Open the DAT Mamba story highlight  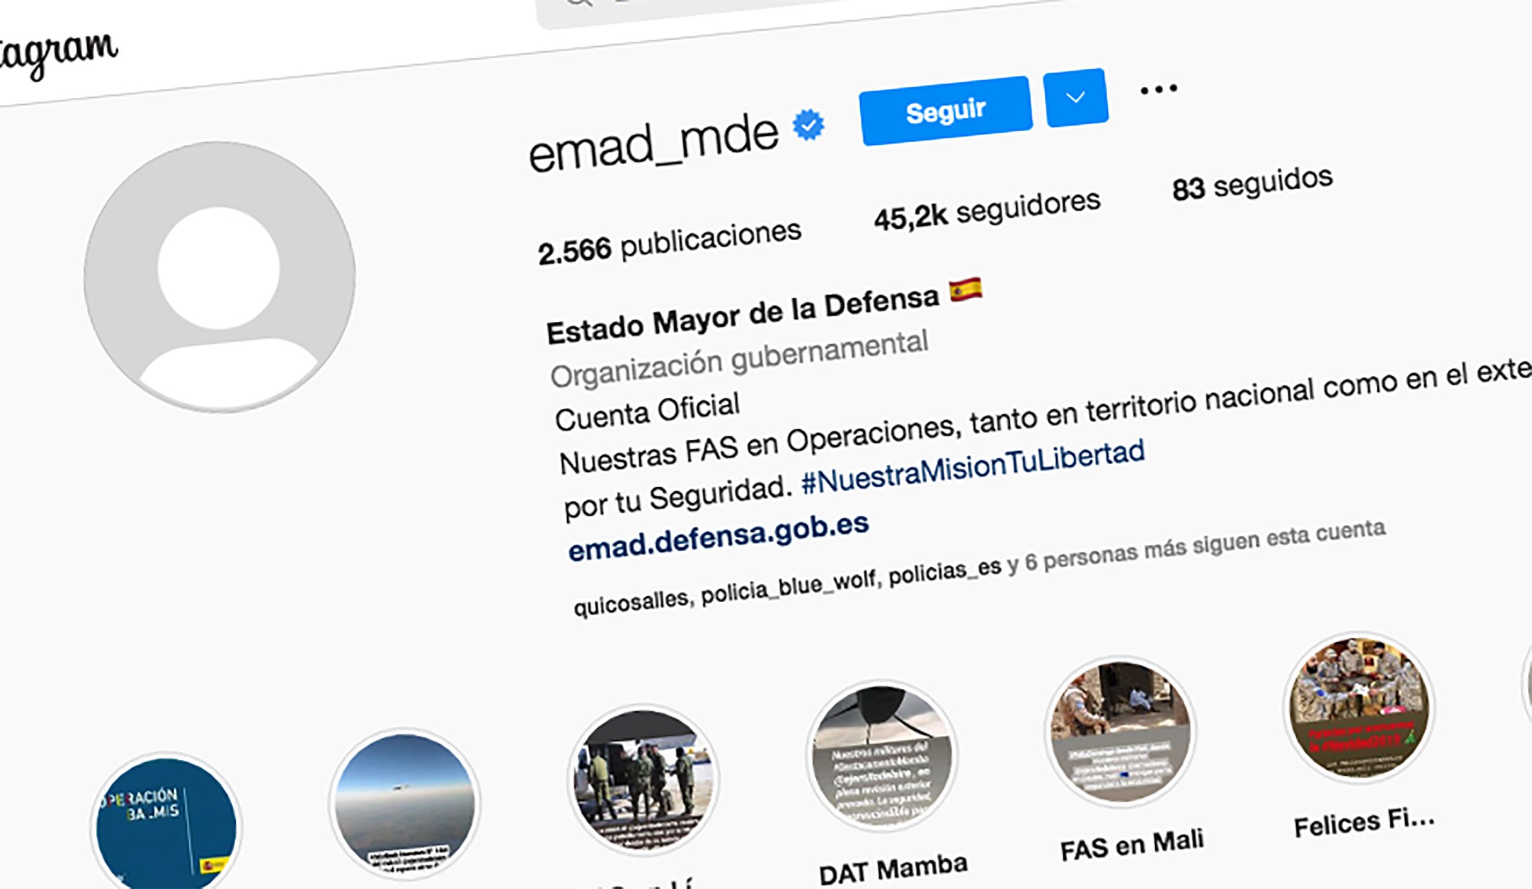882,755
